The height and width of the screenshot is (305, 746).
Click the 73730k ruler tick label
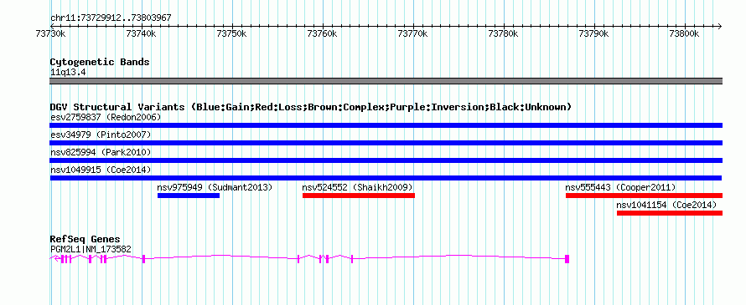tap(50, 34)
